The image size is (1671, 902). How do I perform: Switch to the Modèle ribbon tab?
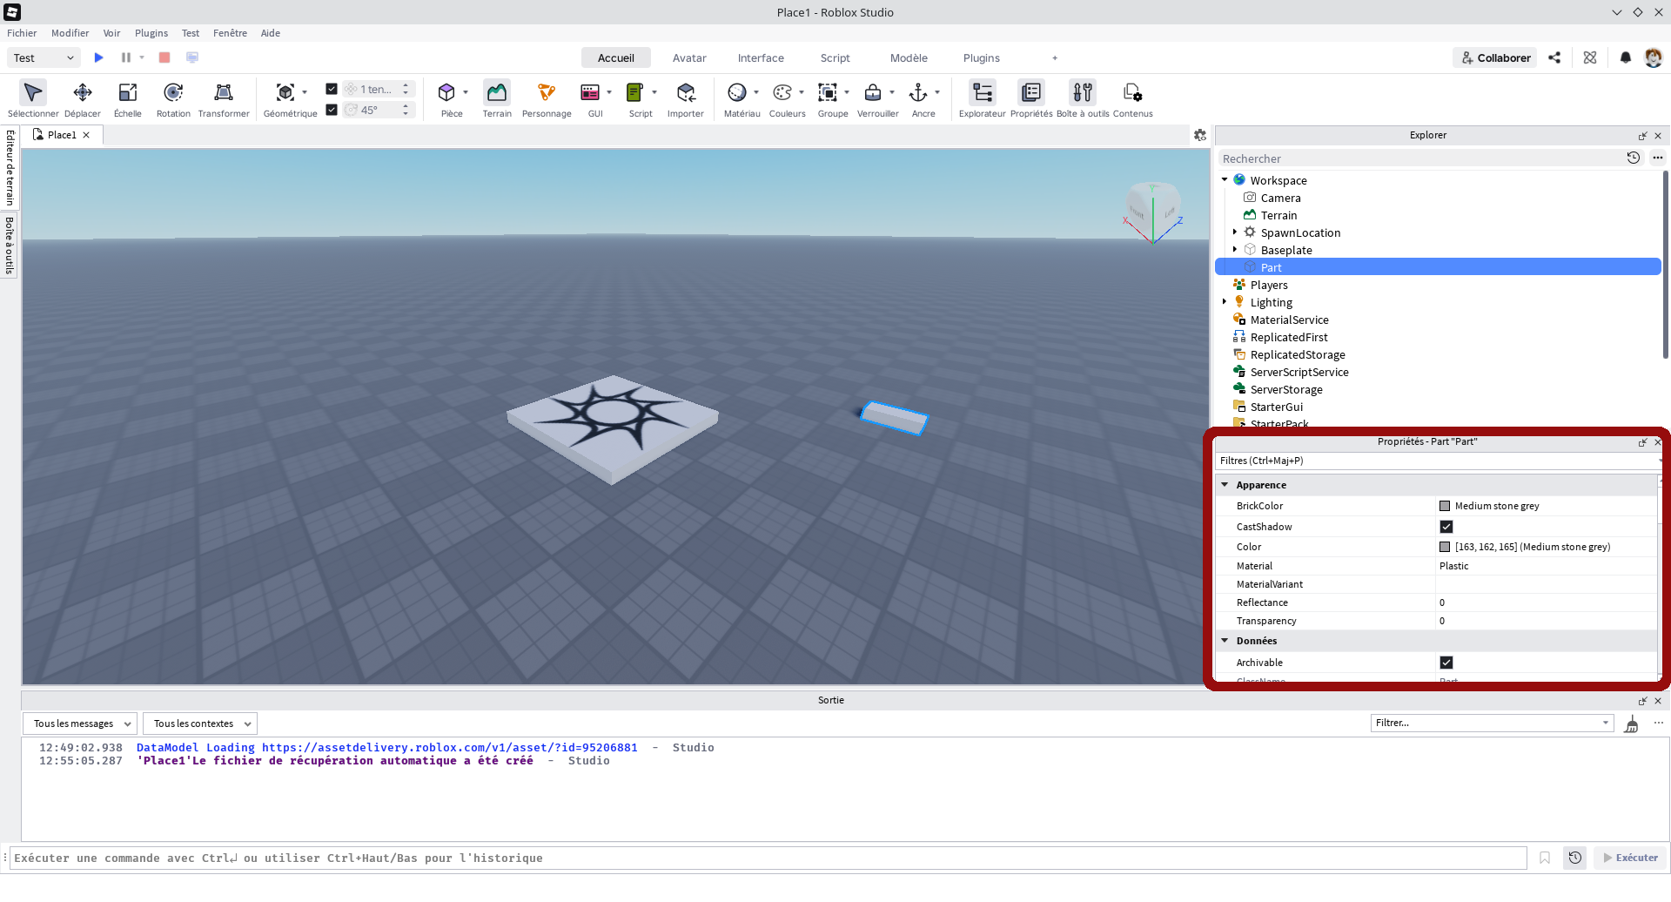[909, 57]
